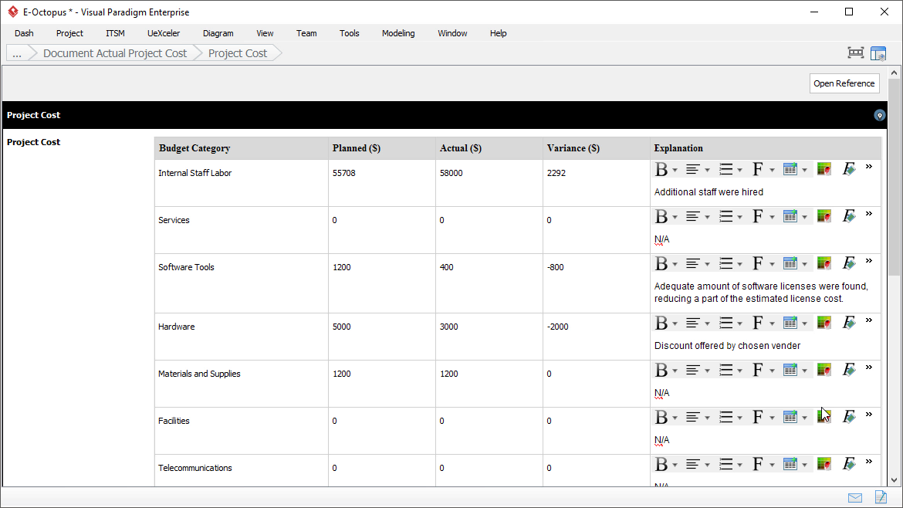
Task: Expand alignment dropdown in Internal Staff Labor row
Action: [x=707, y=170]
